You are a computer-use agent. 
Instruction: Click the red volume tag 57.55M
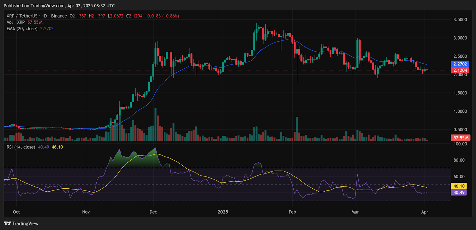pos(461,138)
